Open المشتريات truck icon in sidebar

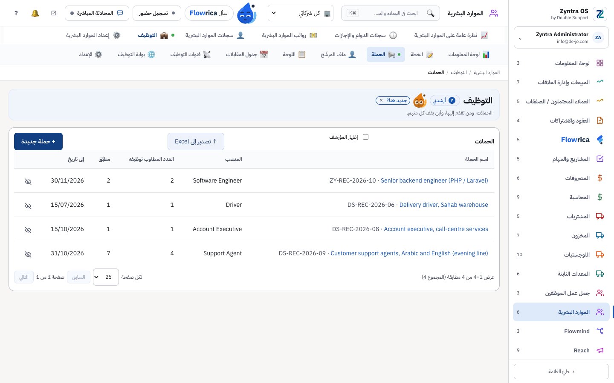coord(600,216)
